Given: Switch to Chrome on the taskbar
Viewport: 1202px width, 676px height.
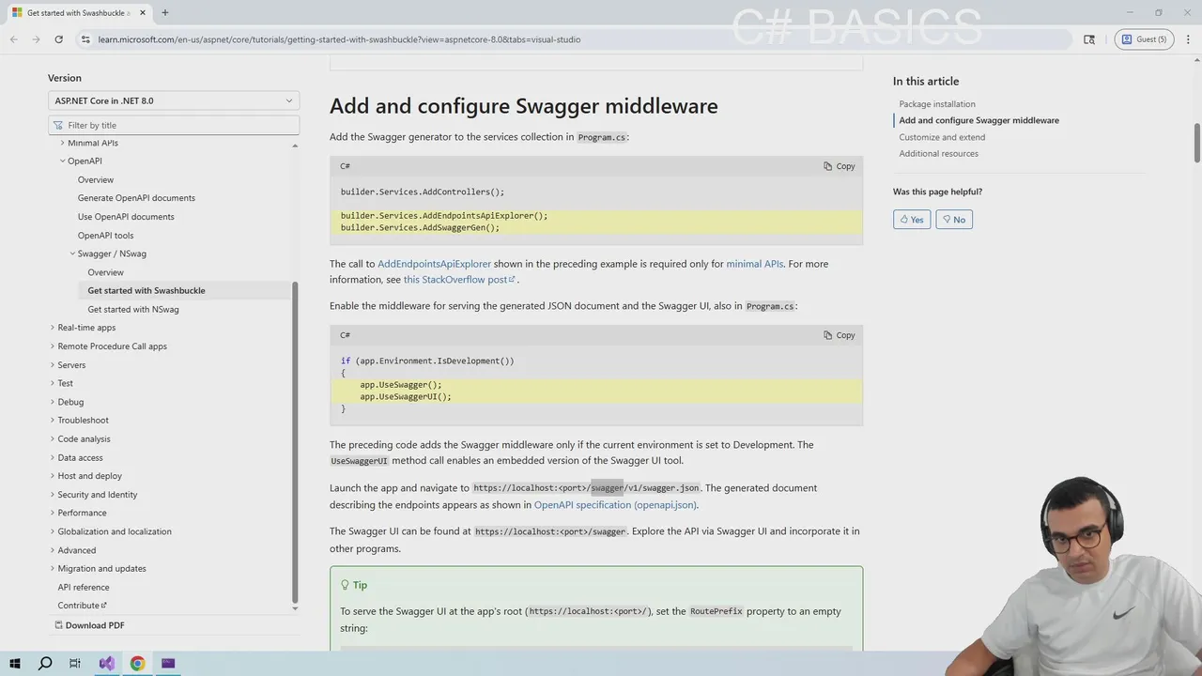Looking at the screenshot, I should tap(137, 664).
